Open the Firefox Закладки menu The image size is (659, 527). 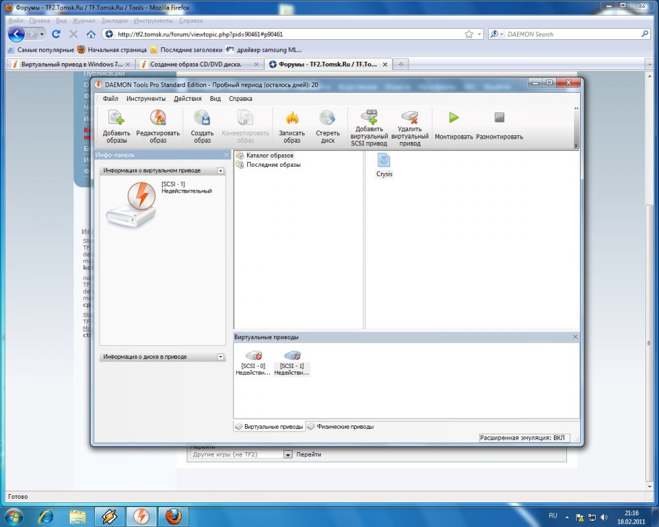pos(115,21)
